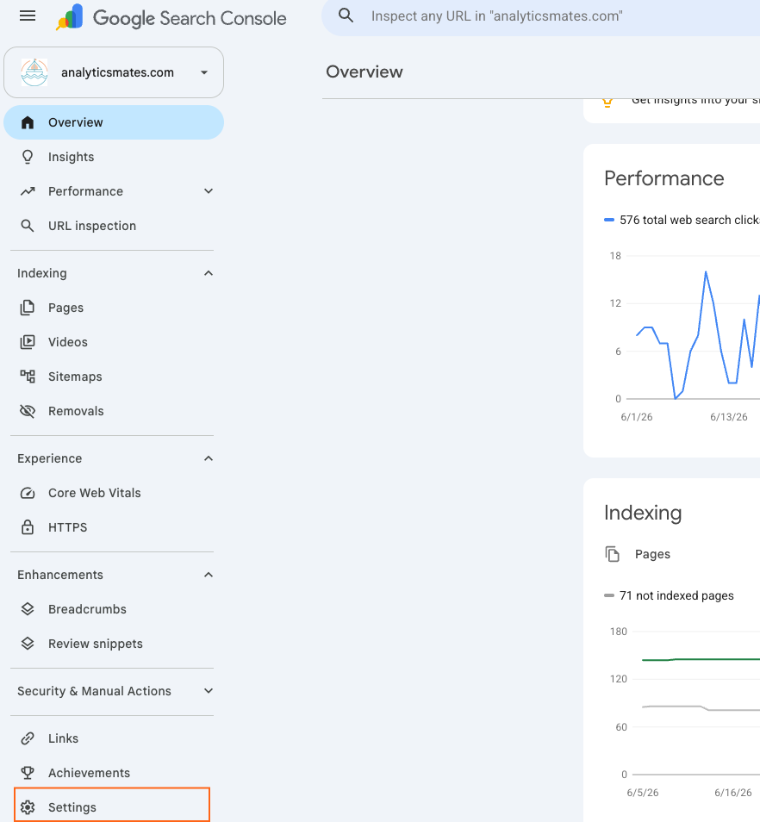Open the Links report
760x822 pixels.
114,738
